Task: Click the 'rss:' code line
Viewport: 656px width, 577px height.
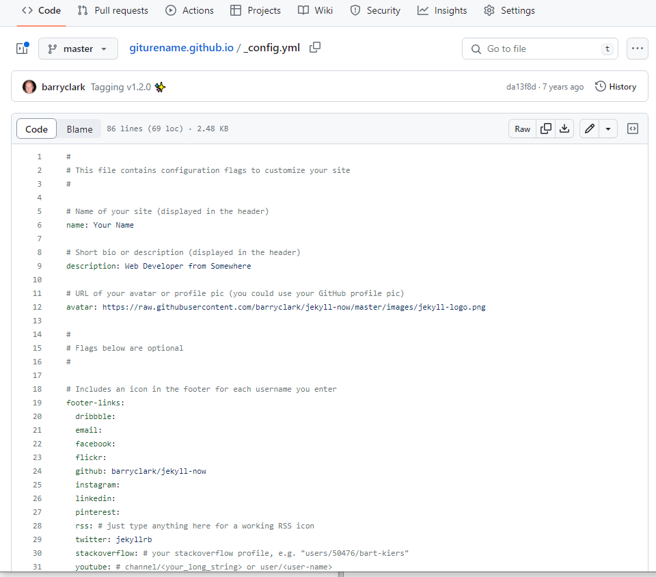Action: click(x=195, y=526)
